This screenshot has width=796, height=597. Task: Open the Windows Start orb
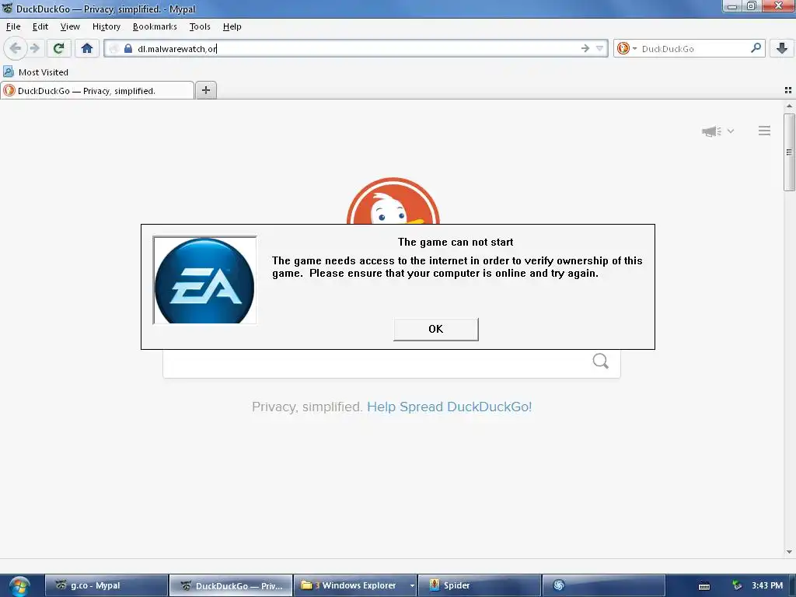(x=19, y=585)
